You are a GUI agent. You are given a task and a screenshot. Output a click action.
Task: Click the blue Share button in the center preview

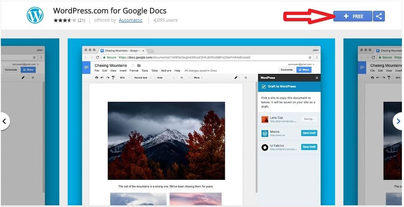coord(304,70)
